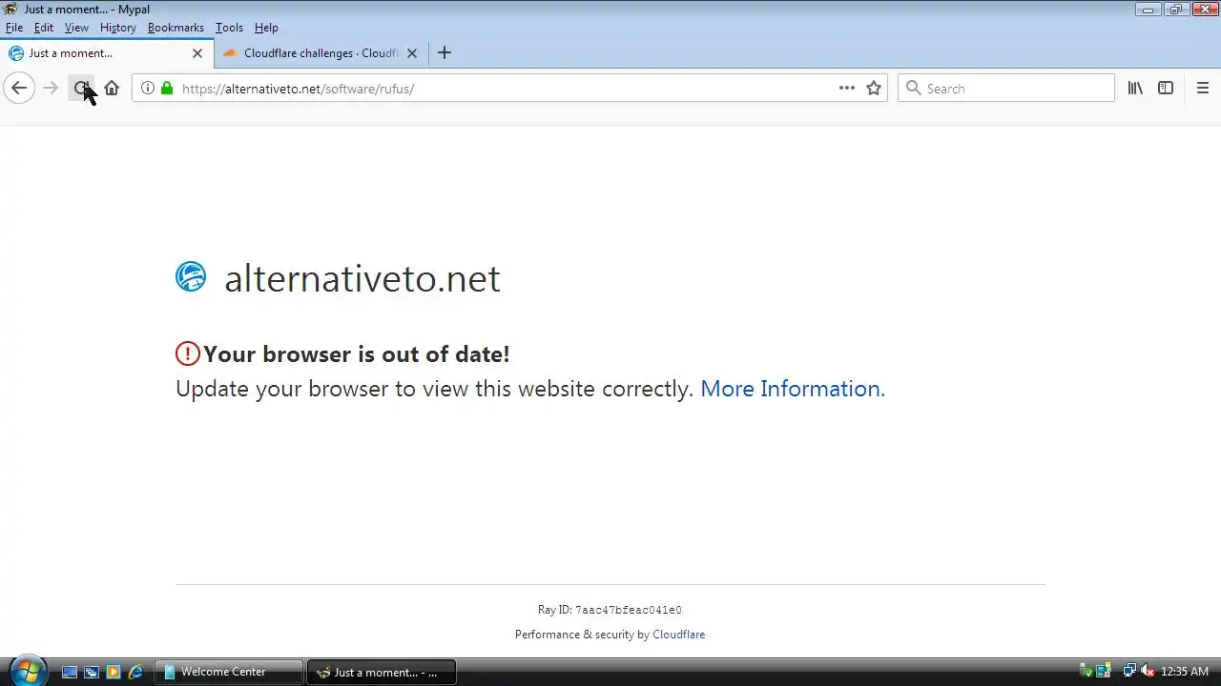Toggle the sidebar view
1221x686 pixels.
click(x=1166, y=89)
